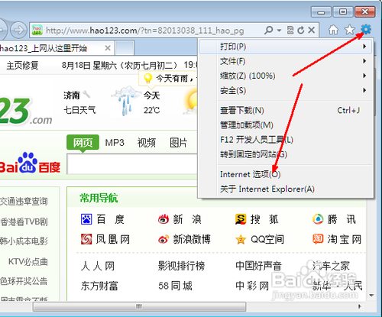Click the 淘宝网 orange icon
Viewport: 382px width, 317px height.
pos(318,239)
